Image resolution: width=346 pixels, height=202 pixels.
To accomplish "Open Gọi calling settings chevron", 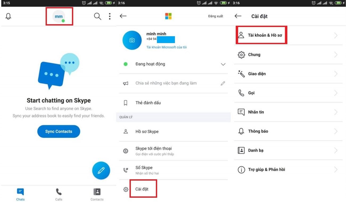I will pyautogui.click(x=336, y=93).
